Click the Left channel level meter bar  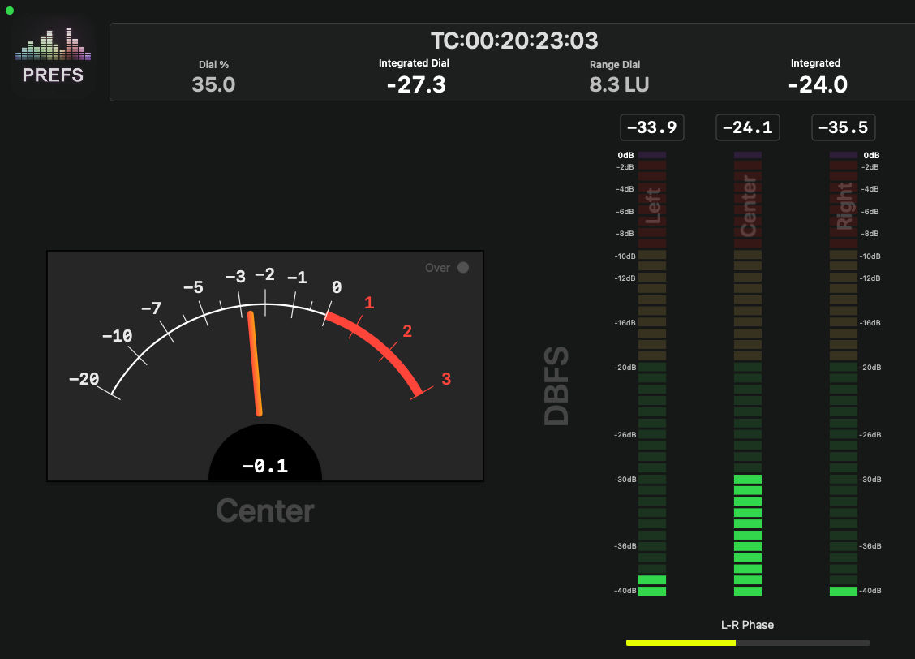coord(652,373)
